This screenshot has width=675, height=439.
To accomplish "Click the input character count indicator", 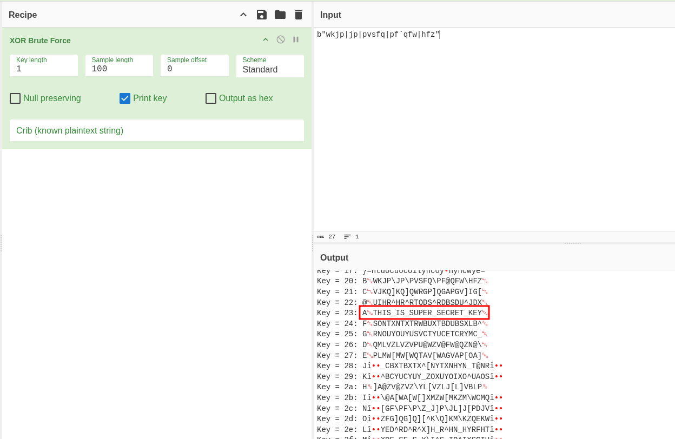I will pyautogui.click(x=326, y=237).
